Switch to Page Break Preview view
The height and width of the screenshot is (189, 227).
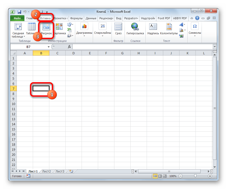point(164,176)
